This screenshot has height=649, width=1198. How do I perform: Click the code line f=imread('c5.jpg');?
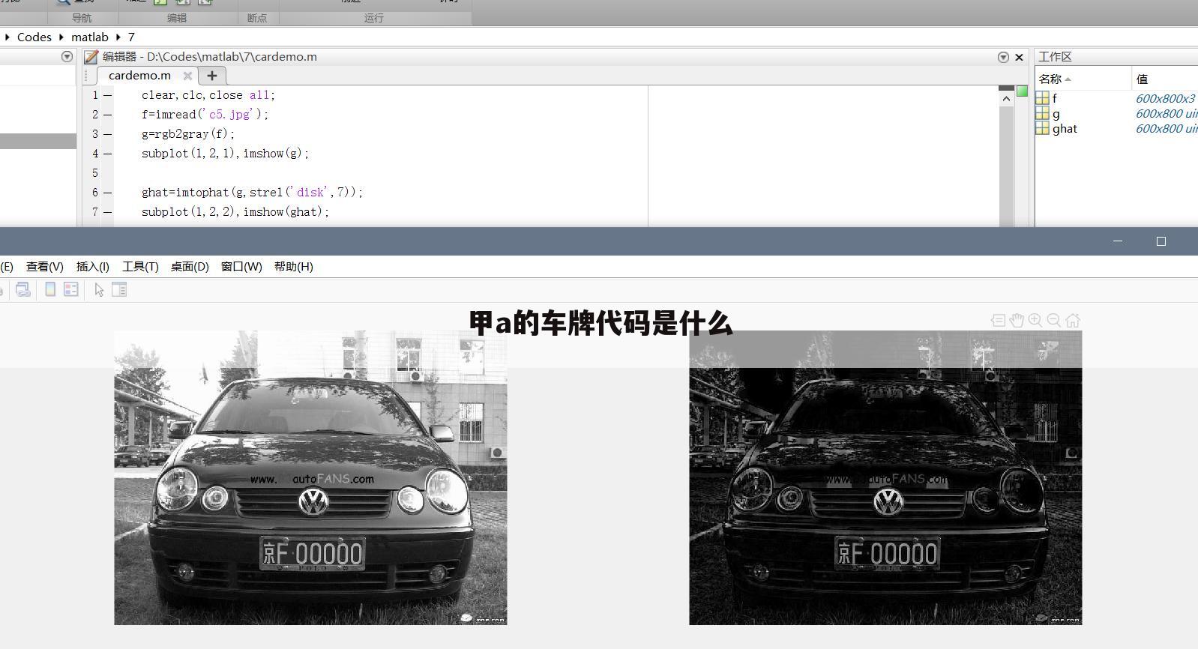coord(205,115)
